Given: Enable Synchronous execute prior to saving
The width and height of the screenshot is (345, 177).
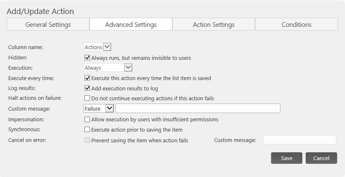Looking at the screenshot, I should [87, 130].
